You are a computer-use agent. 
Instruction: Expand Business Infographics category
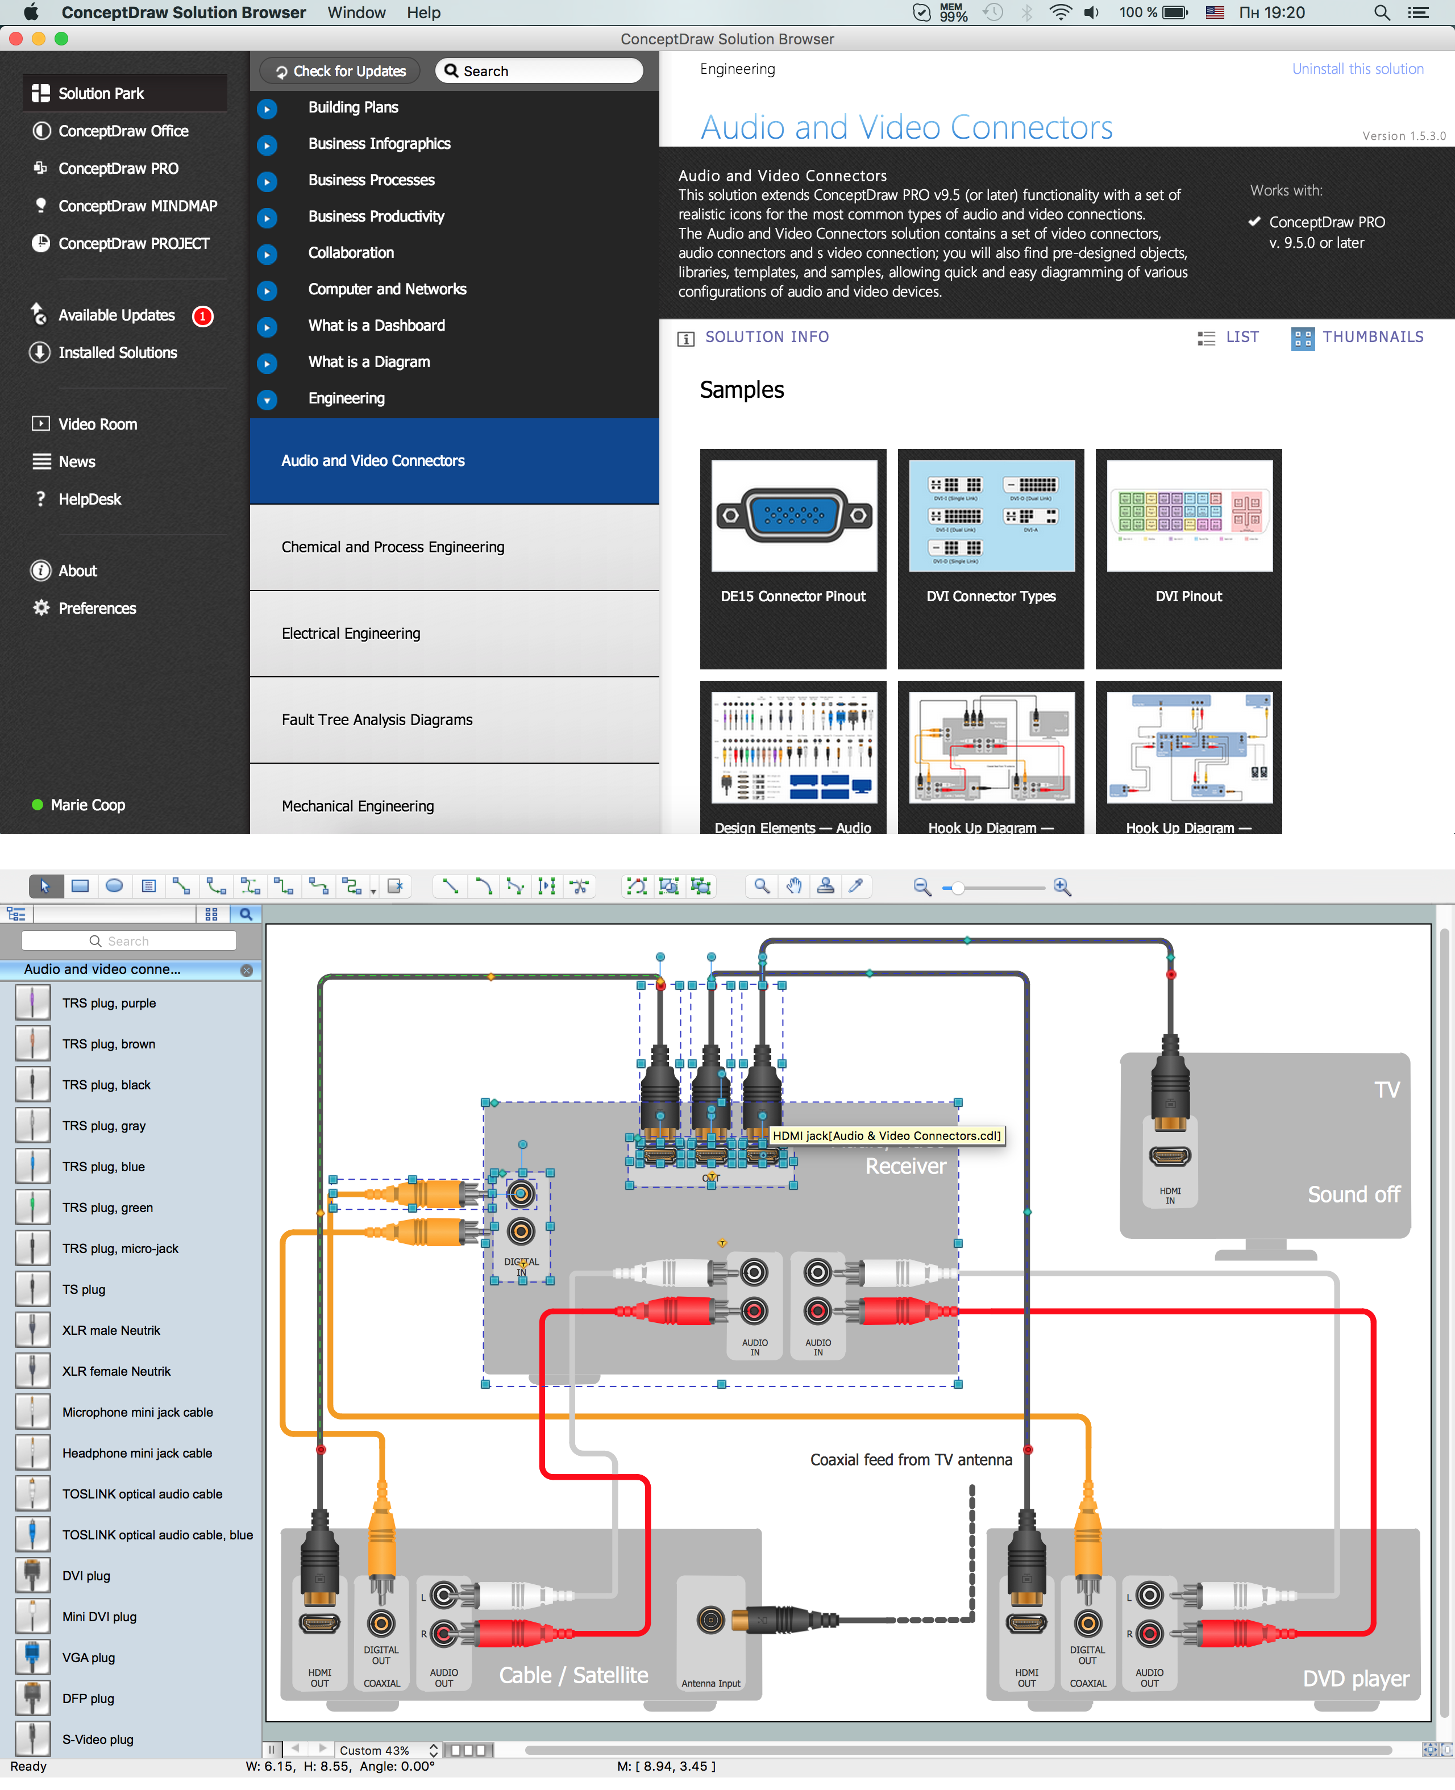267,144
